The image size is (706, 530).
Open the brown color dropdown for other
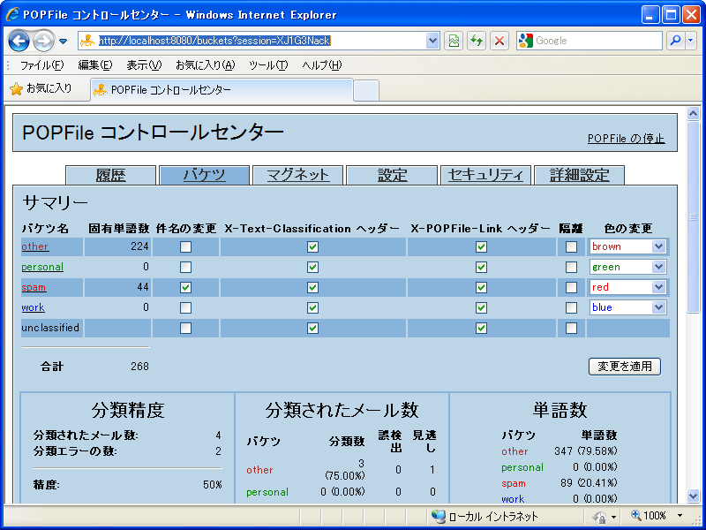(x=627, y=246)
